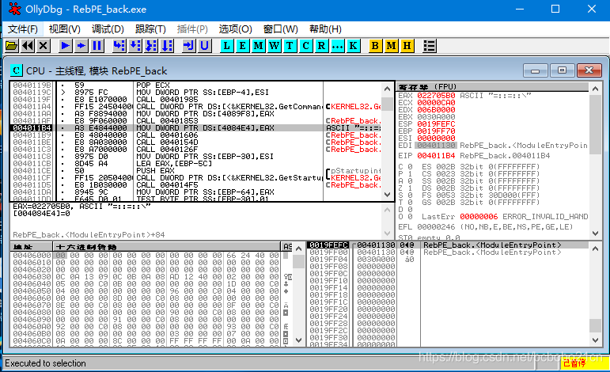610x372 pixels.
Task: Open the CPU window icon menu
Action: click(x=17, y=70)
